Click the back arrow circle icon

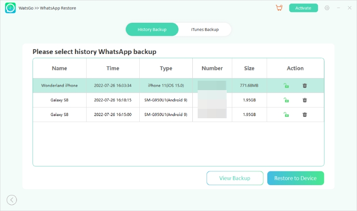(x=12, y=200)
